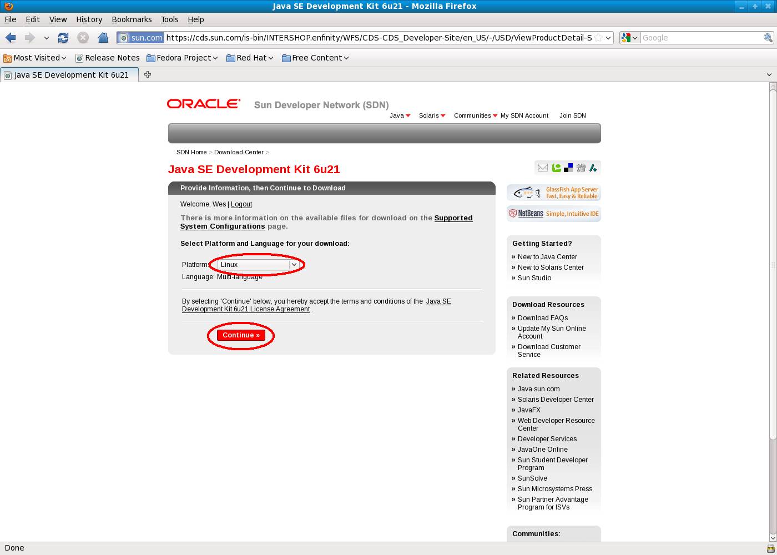Open the Java dropdown in SDN navigation
The height and width of the screenshot is (555, 777).
400,115
